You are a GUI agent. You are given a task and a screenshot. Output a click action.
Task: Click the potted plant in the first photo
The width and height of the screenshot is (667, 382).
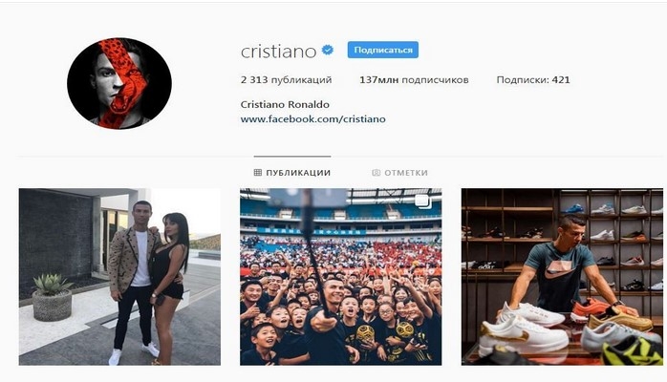tap(52, 297)
